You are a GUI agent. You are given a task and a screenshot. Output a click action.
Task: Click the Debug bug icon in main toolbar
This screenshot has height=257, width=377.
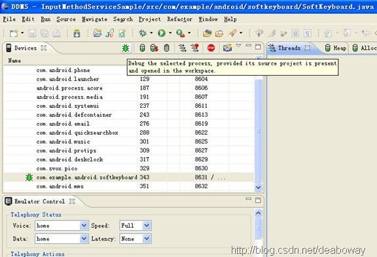[x=142, y=33]
